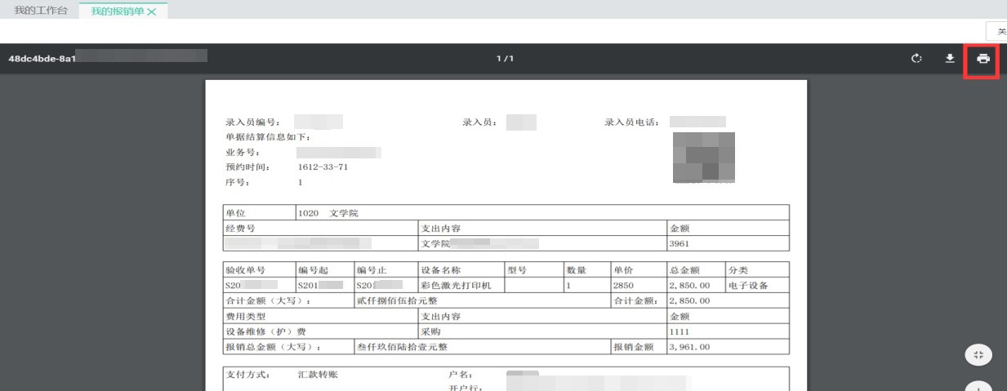Click the appointment time 1612-33-71
This screenshot has width=1007, height=391.
pyautogui.click(x=323, y=167)
